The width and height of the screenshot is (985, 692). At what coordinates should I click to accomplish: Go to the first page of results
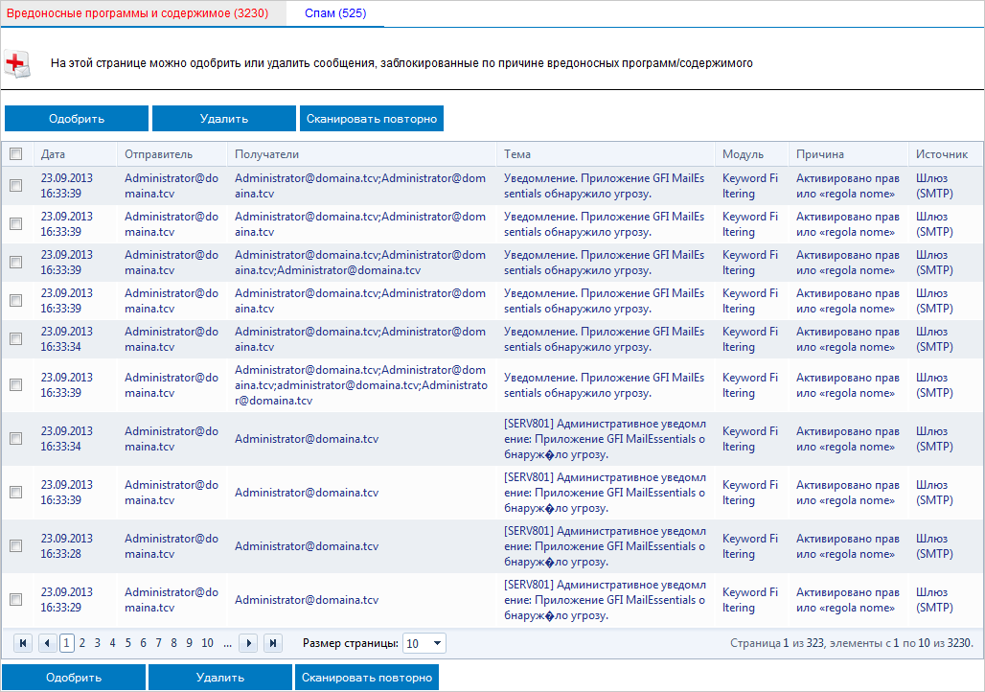[22, 643]
